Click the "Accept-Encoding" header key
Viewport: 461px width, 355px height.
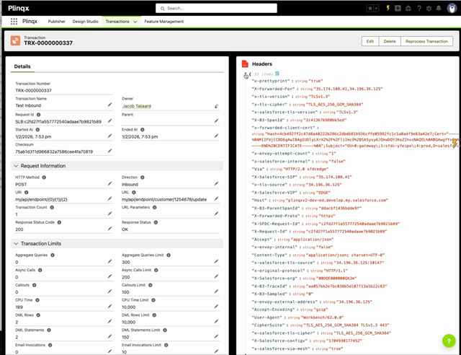coord(273,310)
